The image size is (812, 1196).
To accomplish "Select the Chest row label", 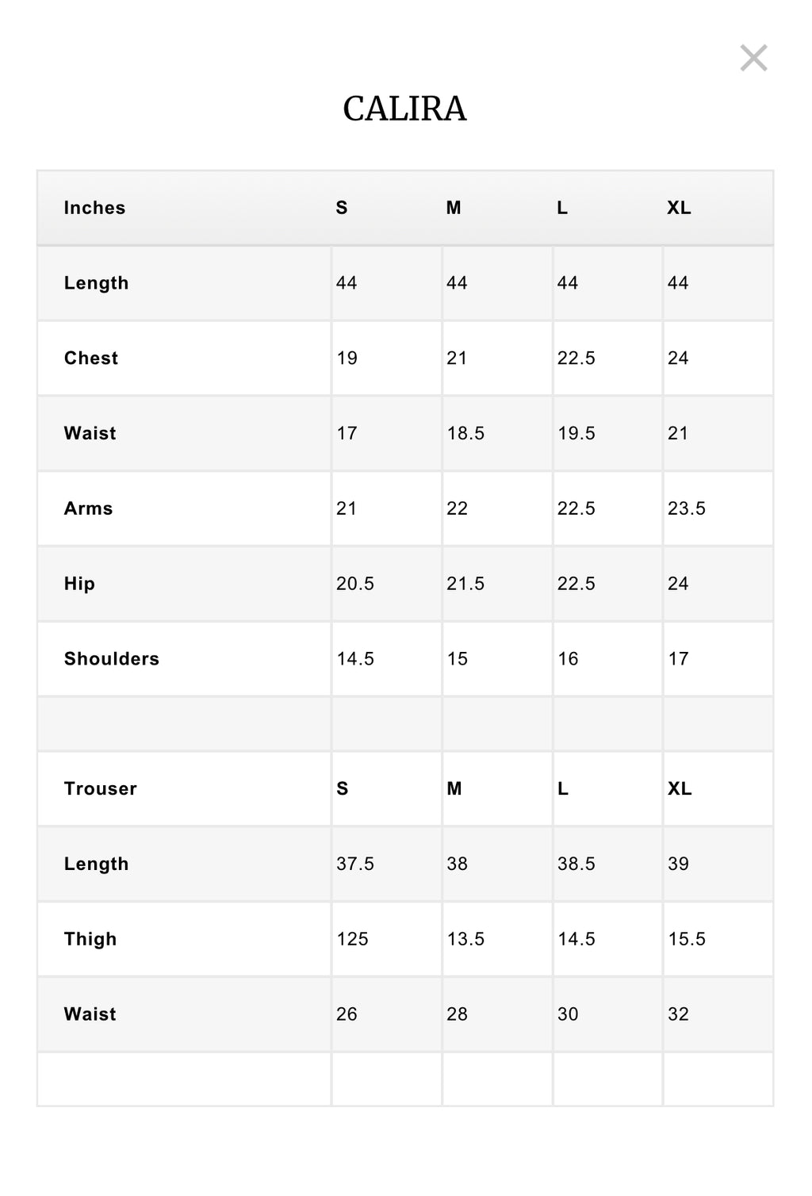I will (x=91, y=358).
